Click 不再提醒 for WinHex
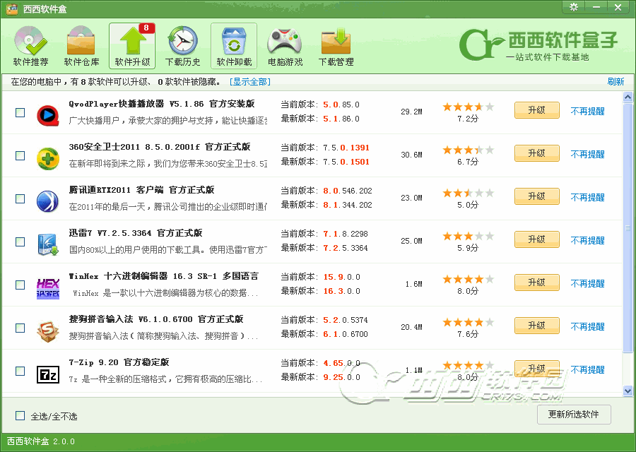Screen dimensions: 636x452 pyautogui.click(x=588, y=283)
